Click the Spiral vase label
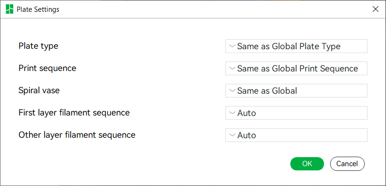The width and height of the screenshot is (386, 186). click(39, 90)
